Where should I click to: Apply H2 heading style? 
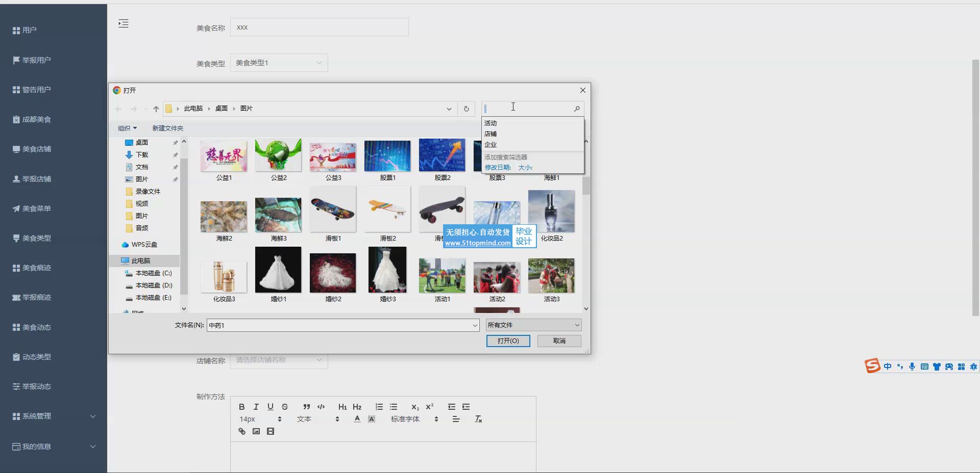357,407
